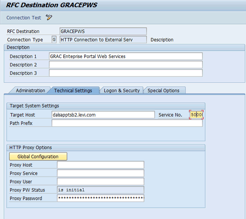Click the Proxy Service field
246x219 pixels.
click(101, 173)
